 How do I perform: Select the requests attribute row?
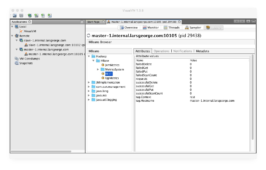[x=192, y=79]
